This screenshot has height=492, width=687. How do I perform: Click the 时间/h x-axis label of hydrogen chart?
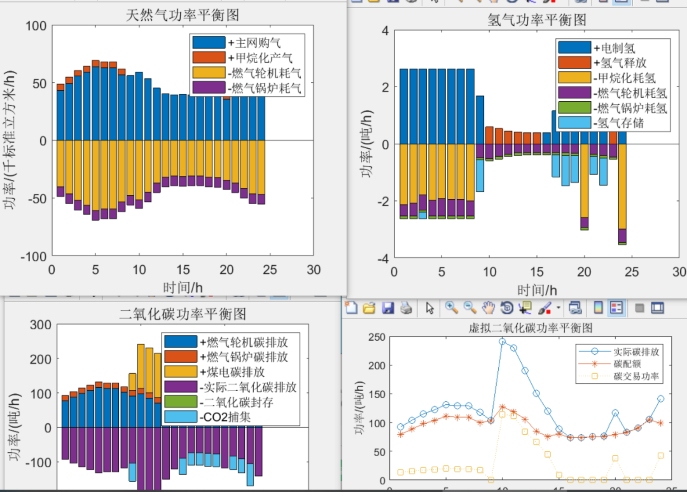[x=537, y=290]
